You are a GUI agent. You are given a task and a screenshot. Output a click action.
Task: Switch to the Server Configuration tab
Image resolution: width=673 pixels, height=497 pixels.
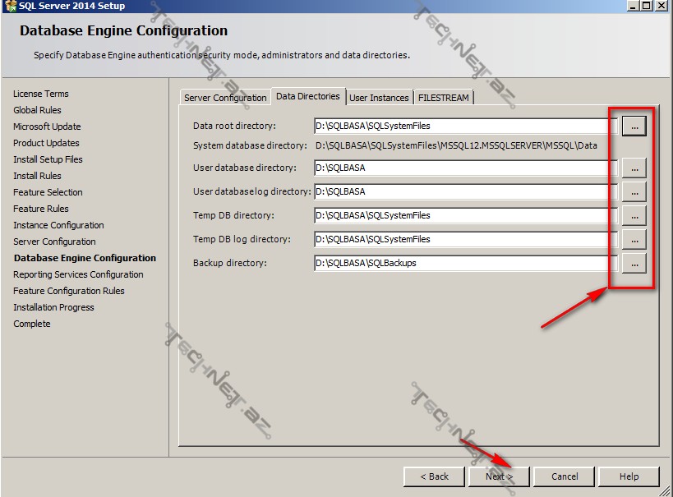pos(225,98)
